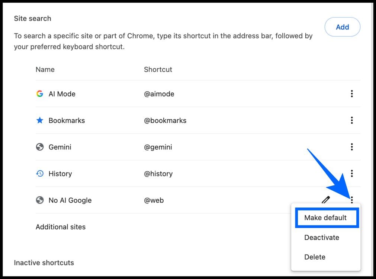Select Deactivate in the context menu
This screenshot has height=279, width=376.
(322, 238)
